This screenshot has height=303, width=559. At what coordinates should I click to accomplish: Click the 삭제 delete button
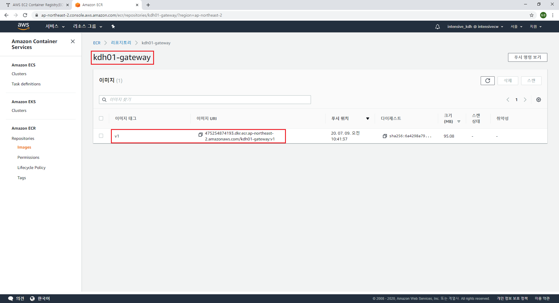point(508,81)
